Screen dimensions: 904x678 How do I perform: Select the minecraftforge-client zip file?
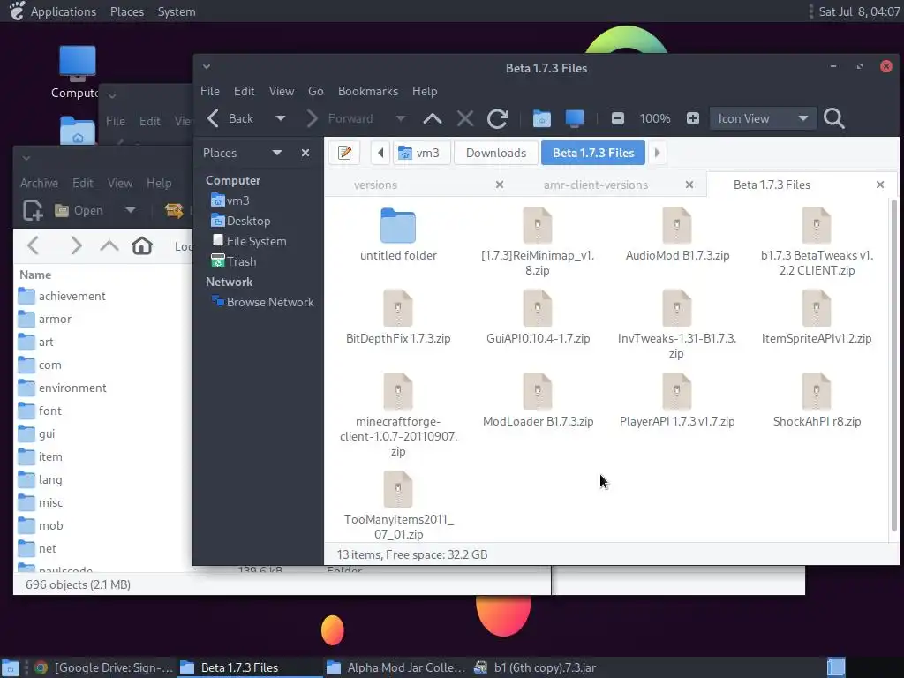pyautogui.click(x=398, y=391)
